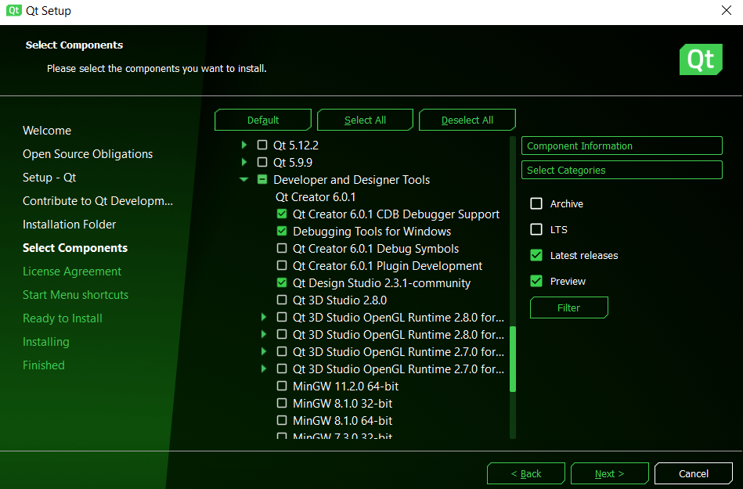The image size is (743, 489).
Task: Uncheck Debugging Tools for Windows
Action: 282,231
